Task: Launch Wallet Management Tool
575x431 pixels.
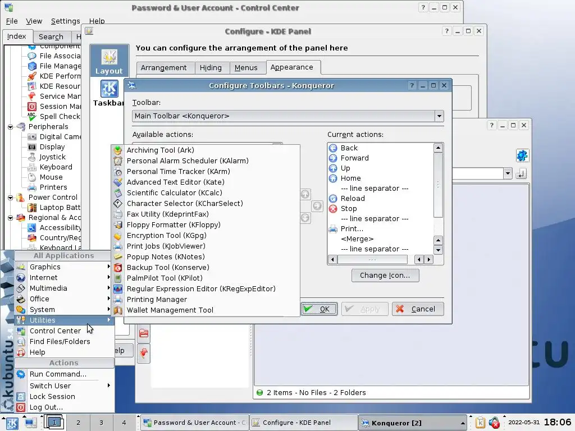Action: (206, 310)
